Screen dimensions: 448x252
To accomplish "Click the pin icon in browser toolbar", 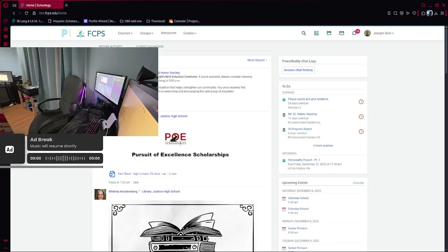I will [x=389, y=13].
